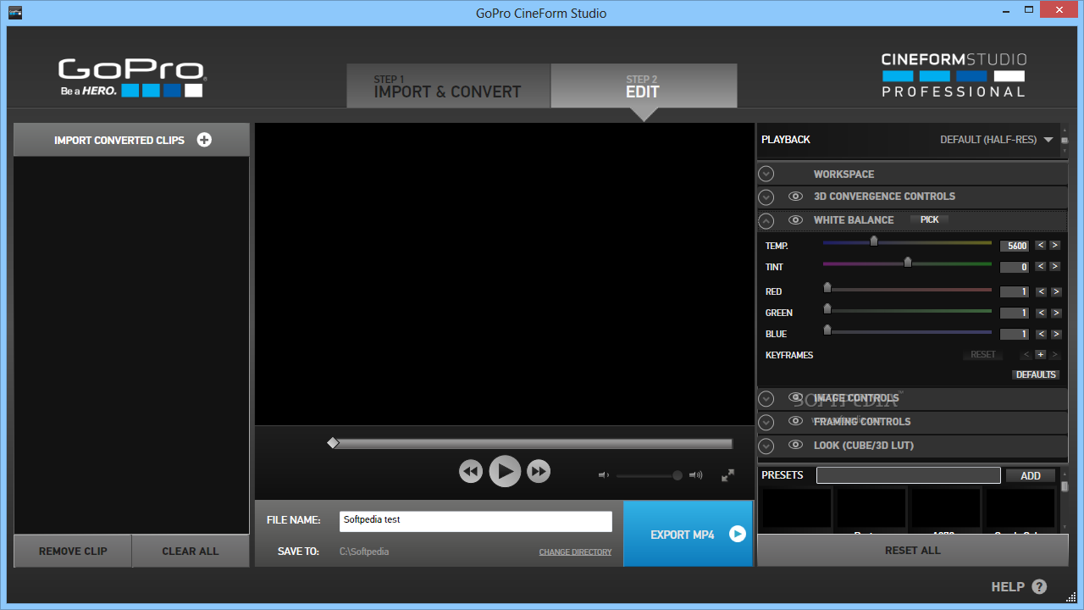The image size is (1084, 610).
Task: Click the white balance Pick button
Action: coord(930,219)
